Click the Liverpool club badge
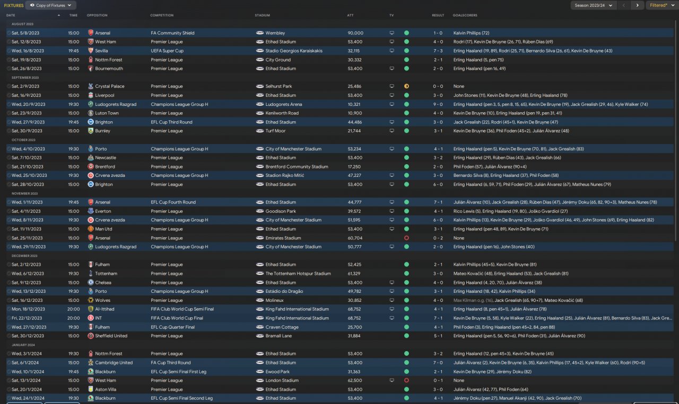The width and height of the screenshot is (679, 404). (x=91, y=95)
